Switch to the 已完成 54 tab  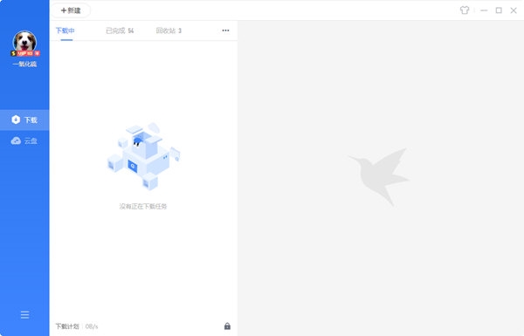tap(120, 31)
